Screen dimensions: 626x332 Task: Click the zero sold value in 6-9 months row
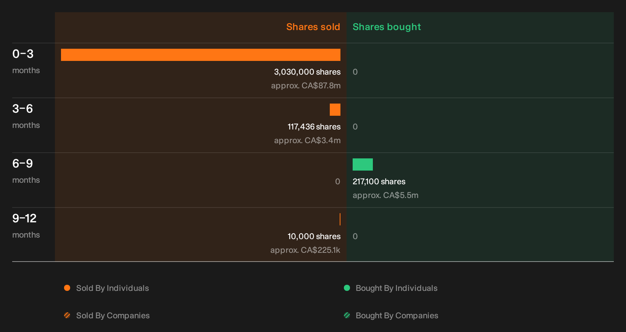click(337, 182)
